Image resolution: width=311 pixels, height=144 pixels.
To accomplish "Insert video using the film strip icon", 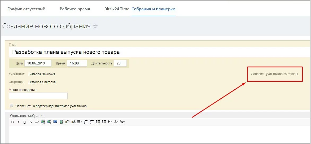I will tap(61, 122).
